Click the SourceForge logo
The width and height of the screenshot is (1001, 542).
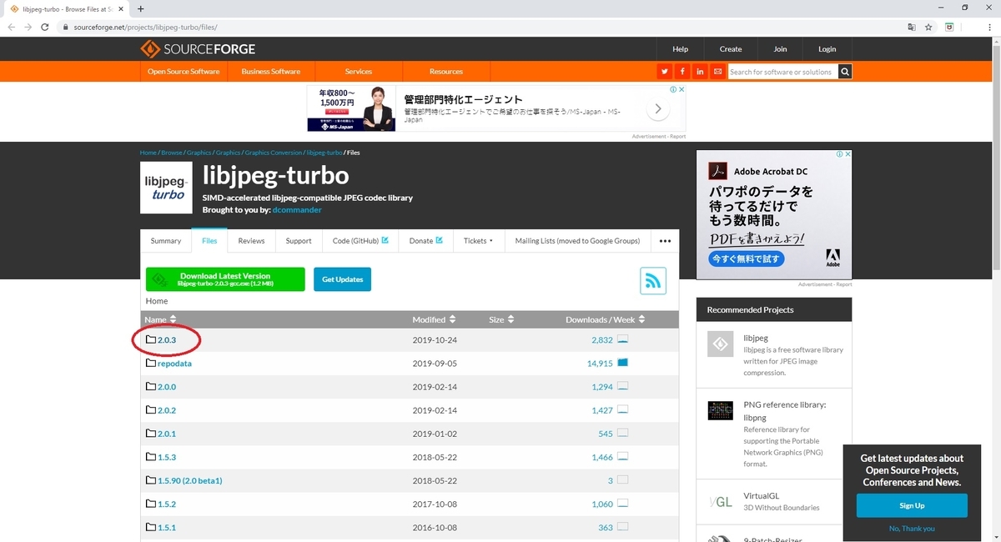[x=198, y=48]
